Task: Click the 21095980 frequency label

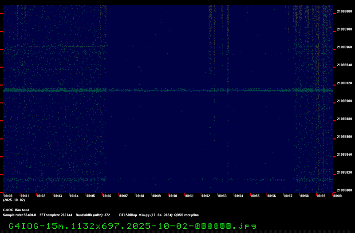Action: (x=344, y=29)
